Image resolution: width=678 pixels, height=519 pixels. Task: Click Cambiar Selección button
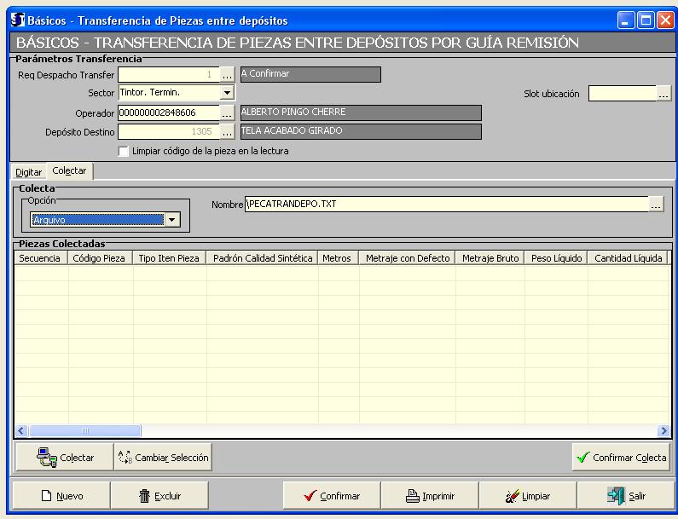tap(162, 458)
